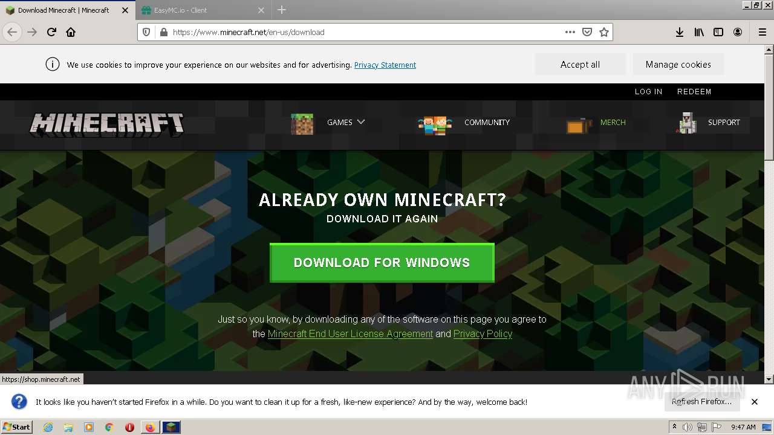Open Opera from taskbar

point(129,427)
